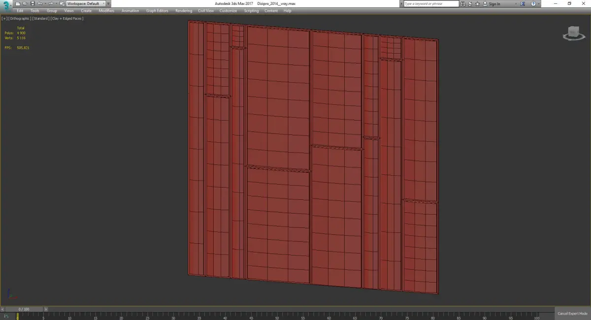Open the Favorites star icon

click(x=477, y=3)
